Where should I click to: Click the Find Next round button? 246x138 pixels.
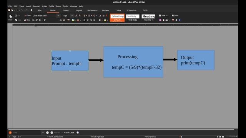[x=52, y=133]
